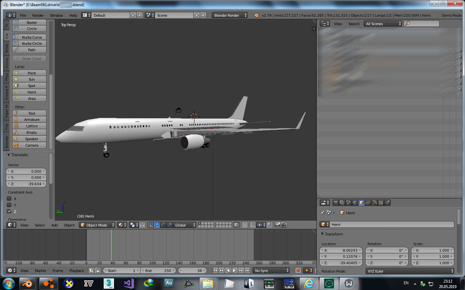
Task: Click the Armature add button
Action: tap(29, 120)
